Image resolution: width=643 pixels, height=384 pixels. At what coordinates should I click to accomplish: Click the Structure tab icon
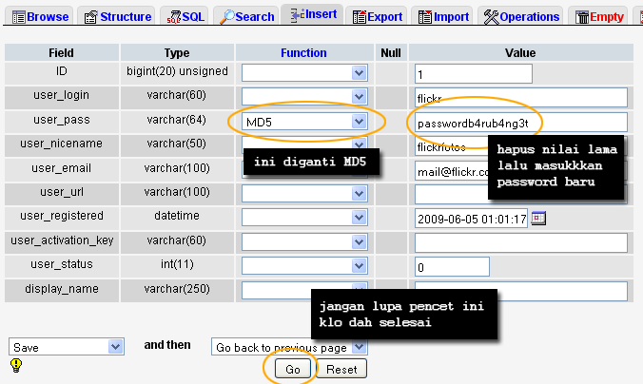[90, 17]
